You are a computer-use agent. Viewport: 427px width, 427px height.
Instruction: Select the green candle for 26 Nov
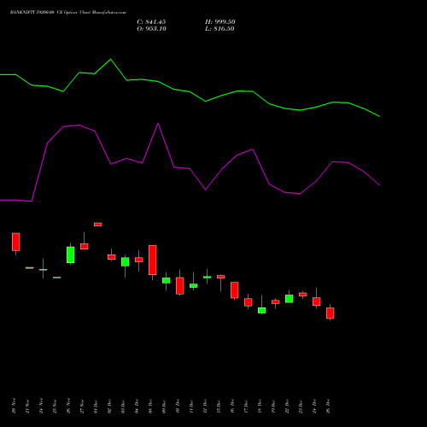[x=71, y=254]
